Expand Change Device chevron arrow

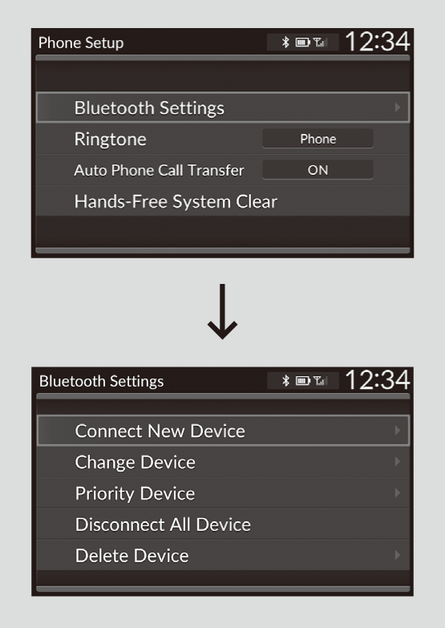point(398,461)
